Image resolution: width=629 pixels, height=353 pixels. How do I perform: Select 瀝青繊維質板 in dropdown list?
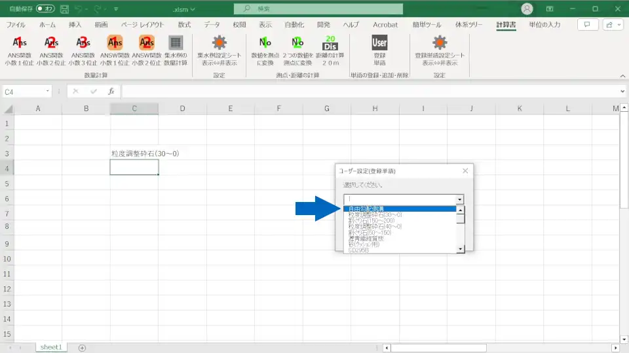point(400,238)
